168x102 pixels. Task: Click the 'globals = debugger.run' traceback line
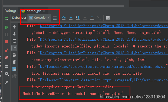(96, 33)
